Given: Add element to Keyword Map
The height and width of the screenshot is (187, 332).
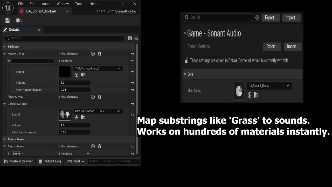Looking at the screenshot, I should 93,54.
